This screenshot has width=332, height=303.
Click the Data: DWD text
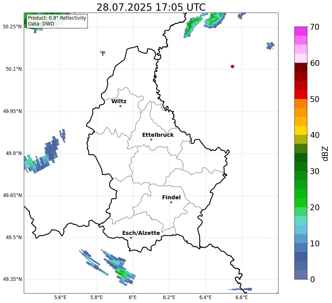click(41, 24)
